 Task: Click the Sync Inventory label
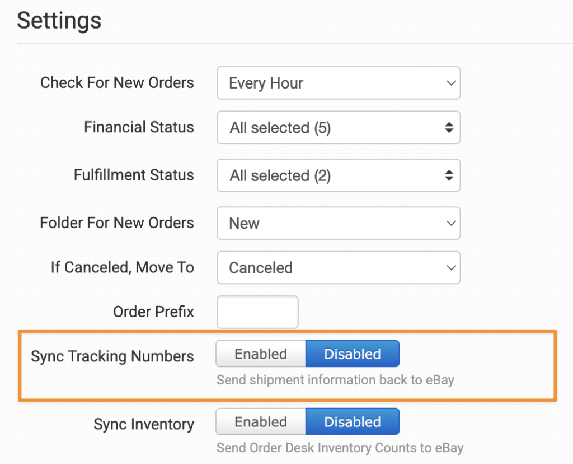click(144, 424)
